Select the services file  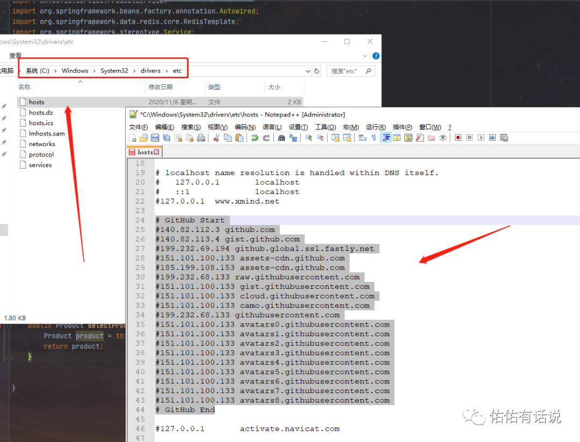(40, 165)
